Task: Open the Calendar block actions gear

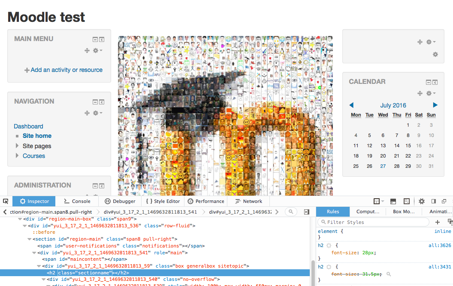Action: [431, 93]
